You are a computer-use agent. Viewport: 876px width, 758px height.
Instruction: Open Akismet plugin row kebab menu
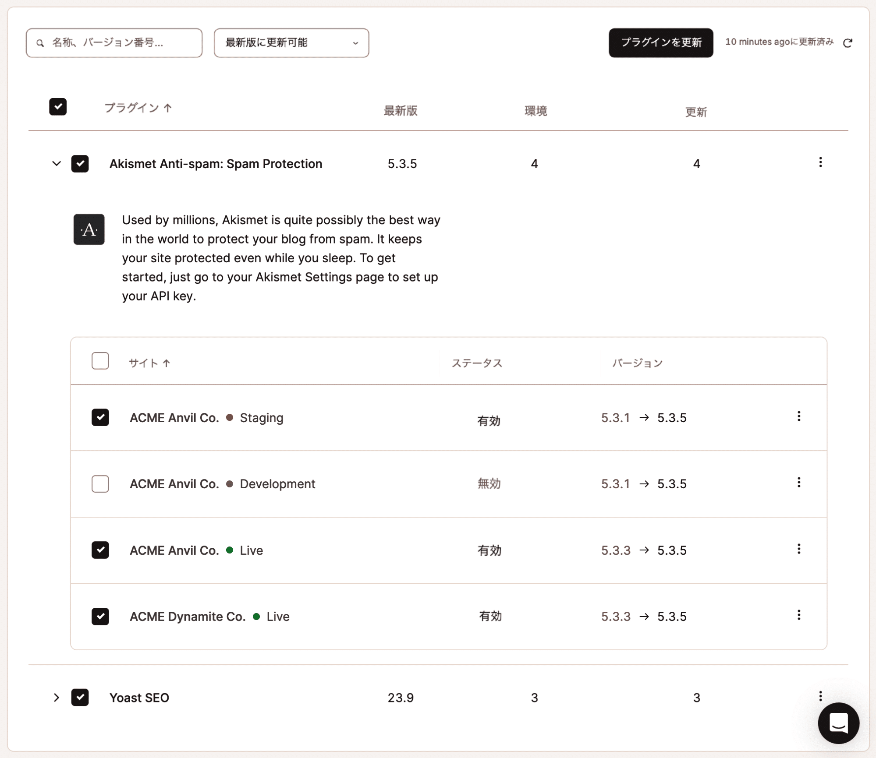820,162
